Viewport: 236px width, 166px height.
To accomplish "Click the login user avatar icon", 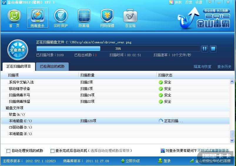I will (160, 161).
